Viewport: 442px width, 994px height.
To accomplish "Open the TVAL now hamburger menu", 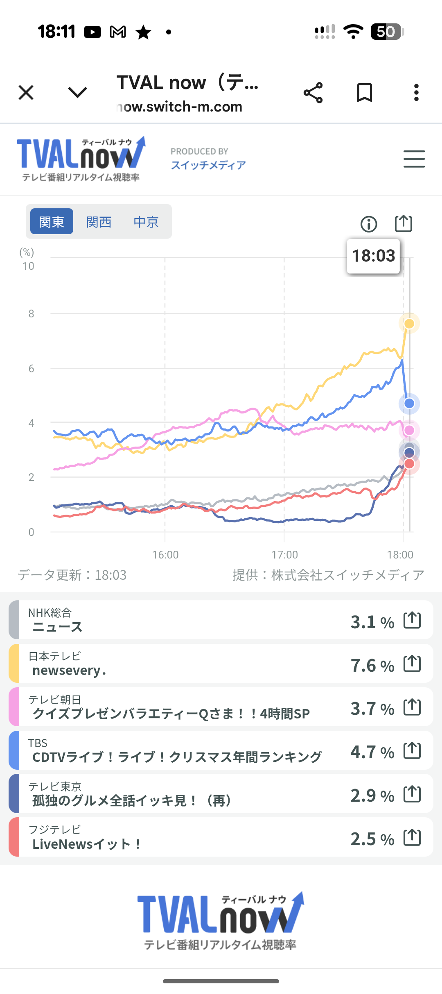I will 414,159.
